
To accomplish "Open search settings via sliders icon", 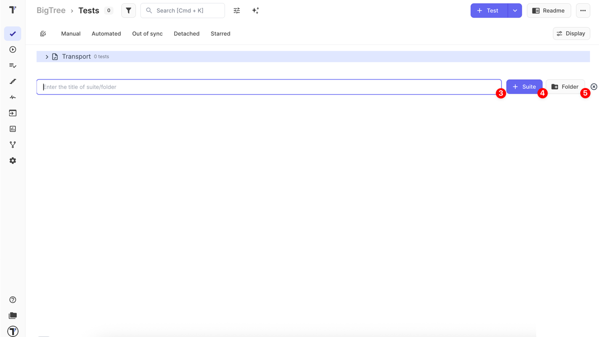I will [x=237, y=10].
